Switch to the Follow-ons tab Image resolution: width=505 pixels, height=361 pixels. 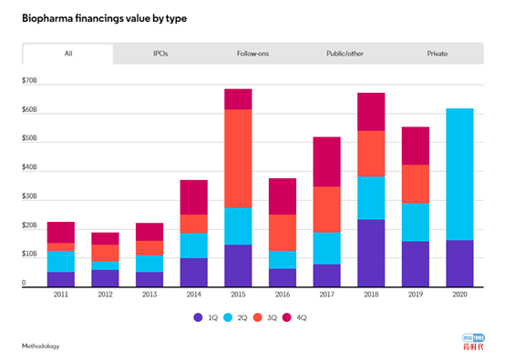pos(252,54)
